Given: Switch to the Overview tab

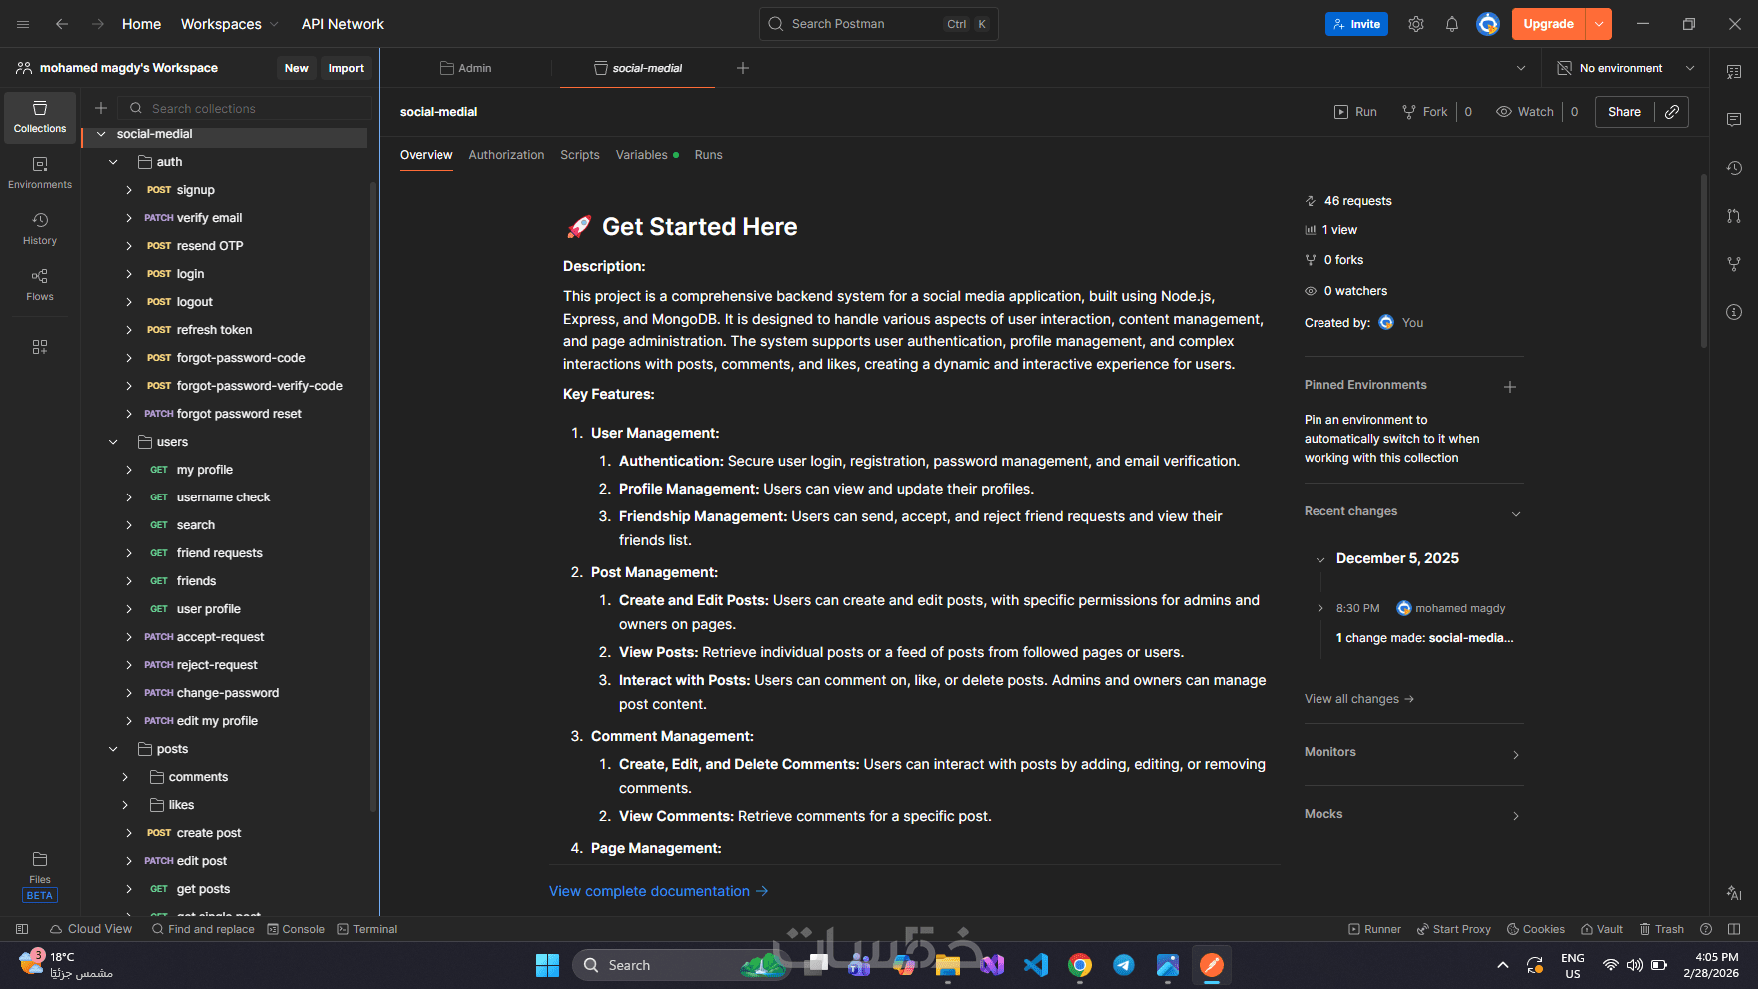Looking at the screenshot, I should click(x=426, y=155).
